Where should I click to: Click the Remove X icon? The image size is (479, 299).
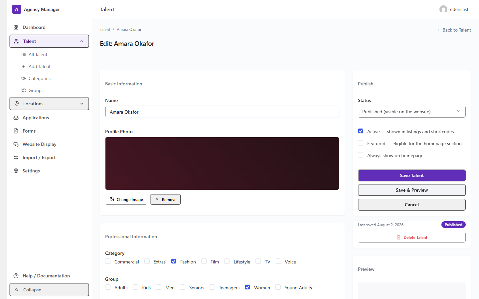(x=157, y=199)
